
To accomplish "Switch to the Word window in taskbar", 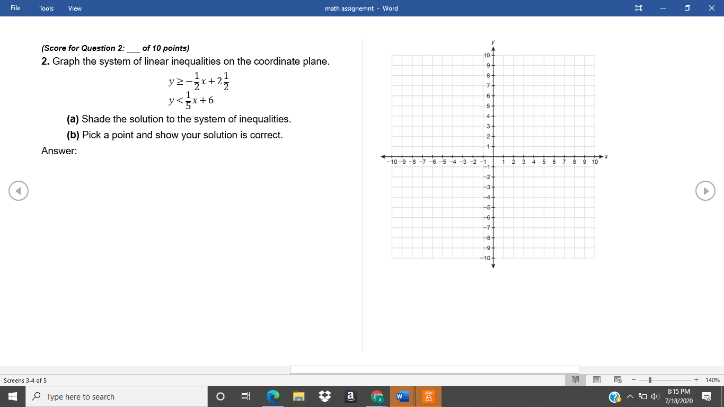I will 402,396.
